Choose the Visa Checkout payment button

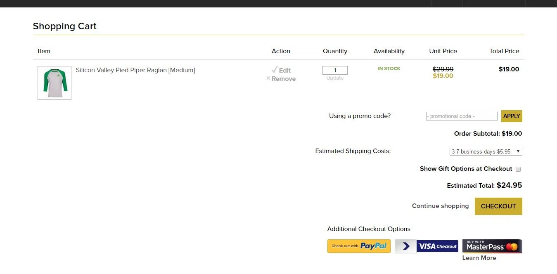(x=427, y=246)
